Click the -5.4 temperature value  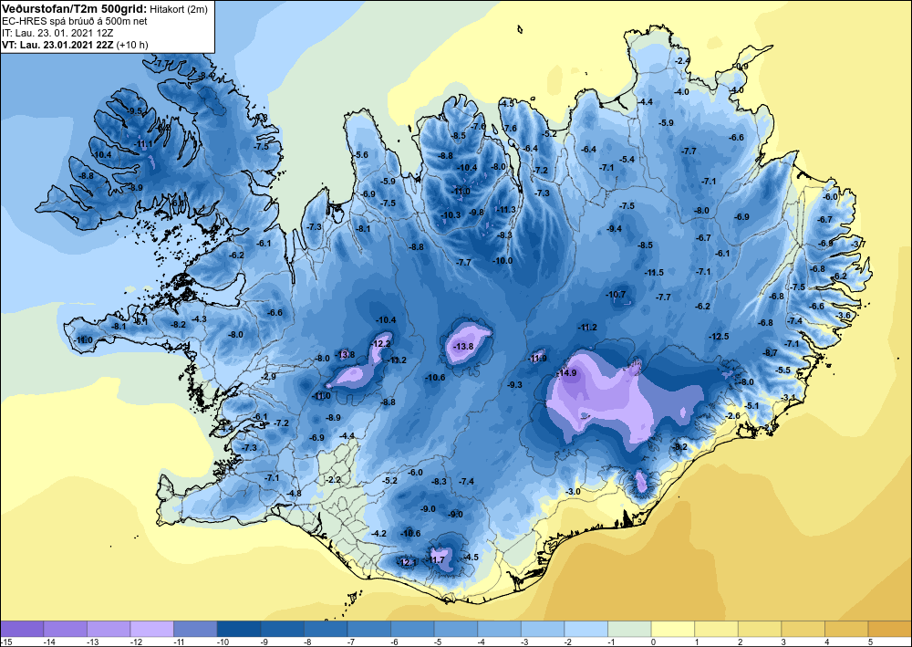point(627,160)
